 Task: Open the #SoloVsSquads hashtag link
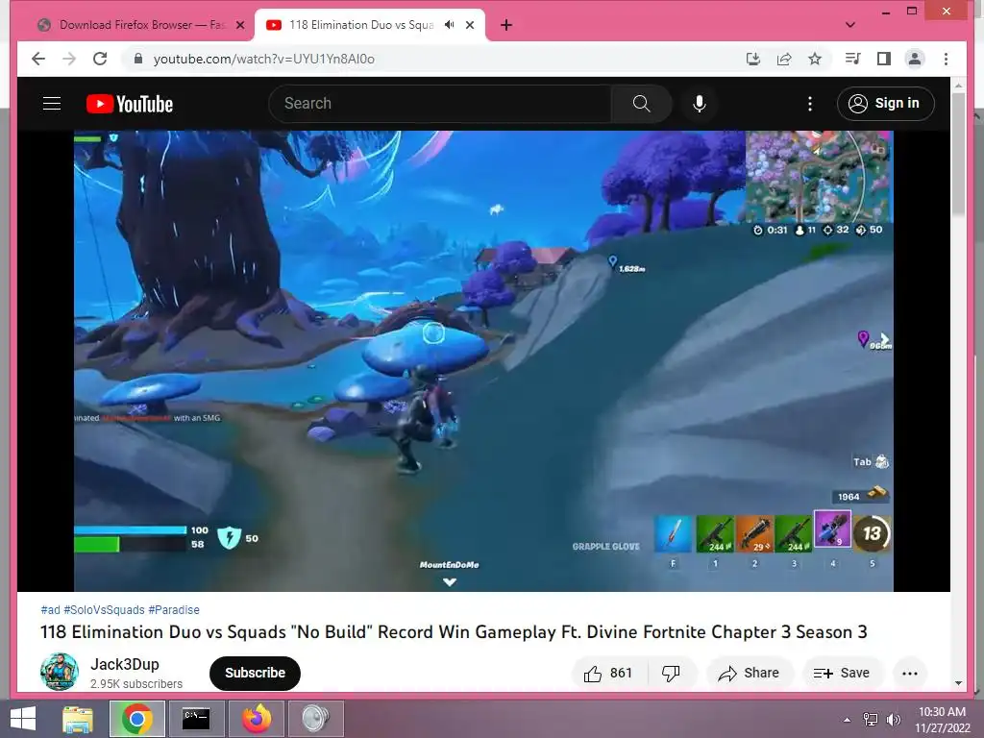point(104,610)
